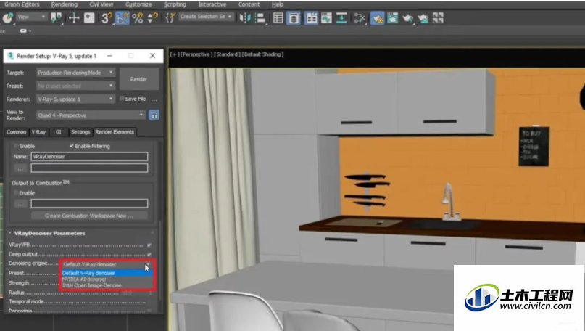This screenshot has width=585, height=331.
Task: Select the Use Pivot Point Center icon
Action: [x=57, y=17]
